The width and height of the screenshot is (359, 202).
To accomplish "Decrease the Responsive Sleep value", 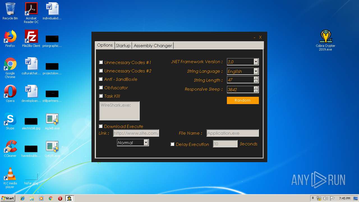I will tap(256, 91).
